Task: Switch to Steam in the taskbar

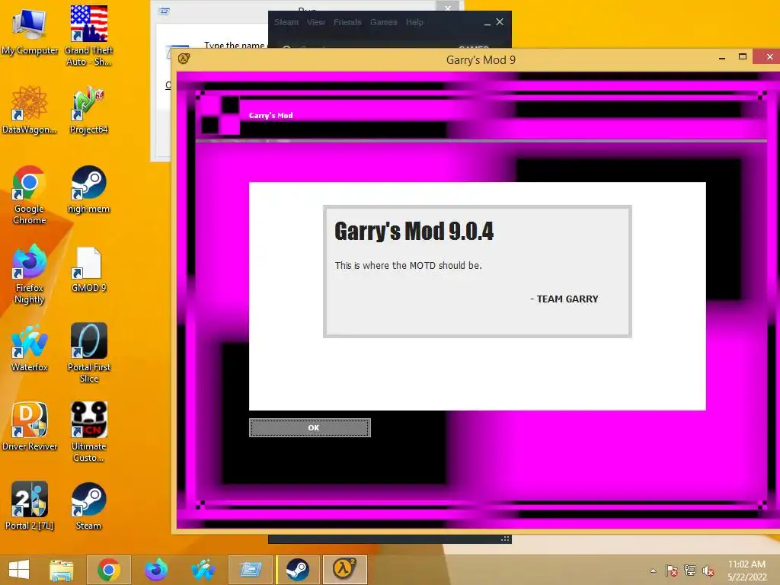Action: coord(298,570)
